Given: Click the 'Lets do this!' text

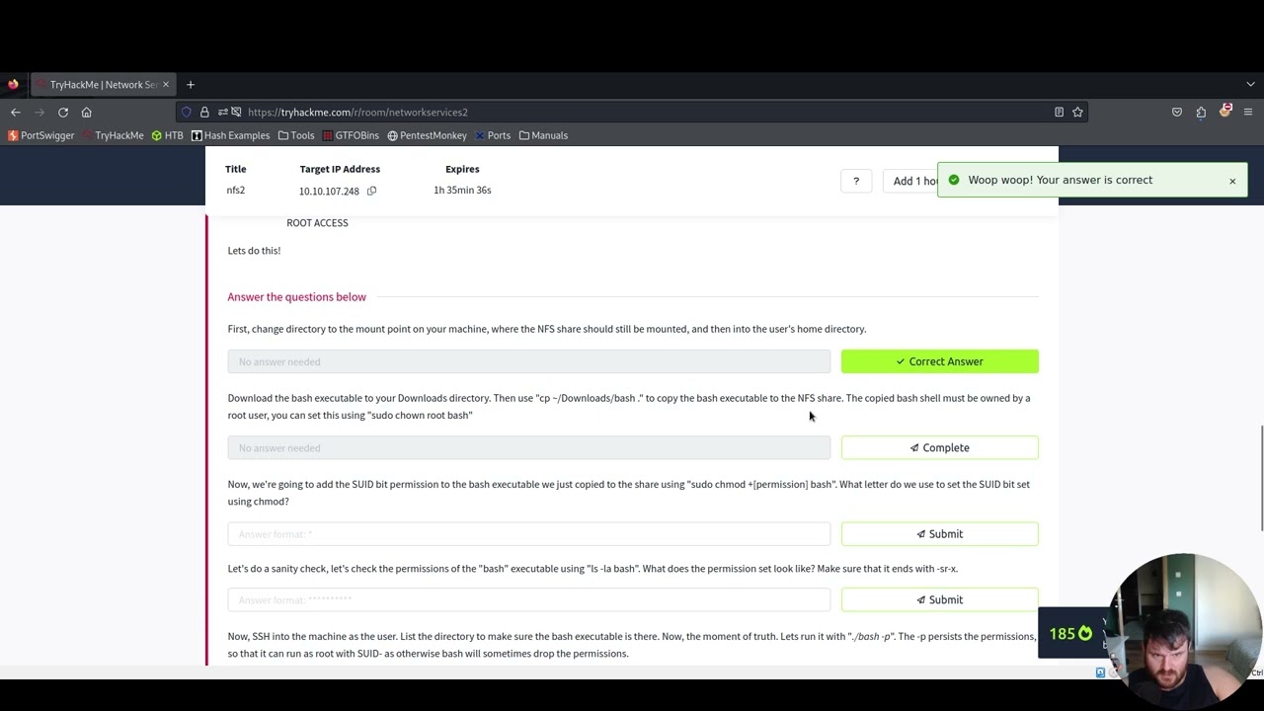Looking at the screenshot, I should (254, 251).
